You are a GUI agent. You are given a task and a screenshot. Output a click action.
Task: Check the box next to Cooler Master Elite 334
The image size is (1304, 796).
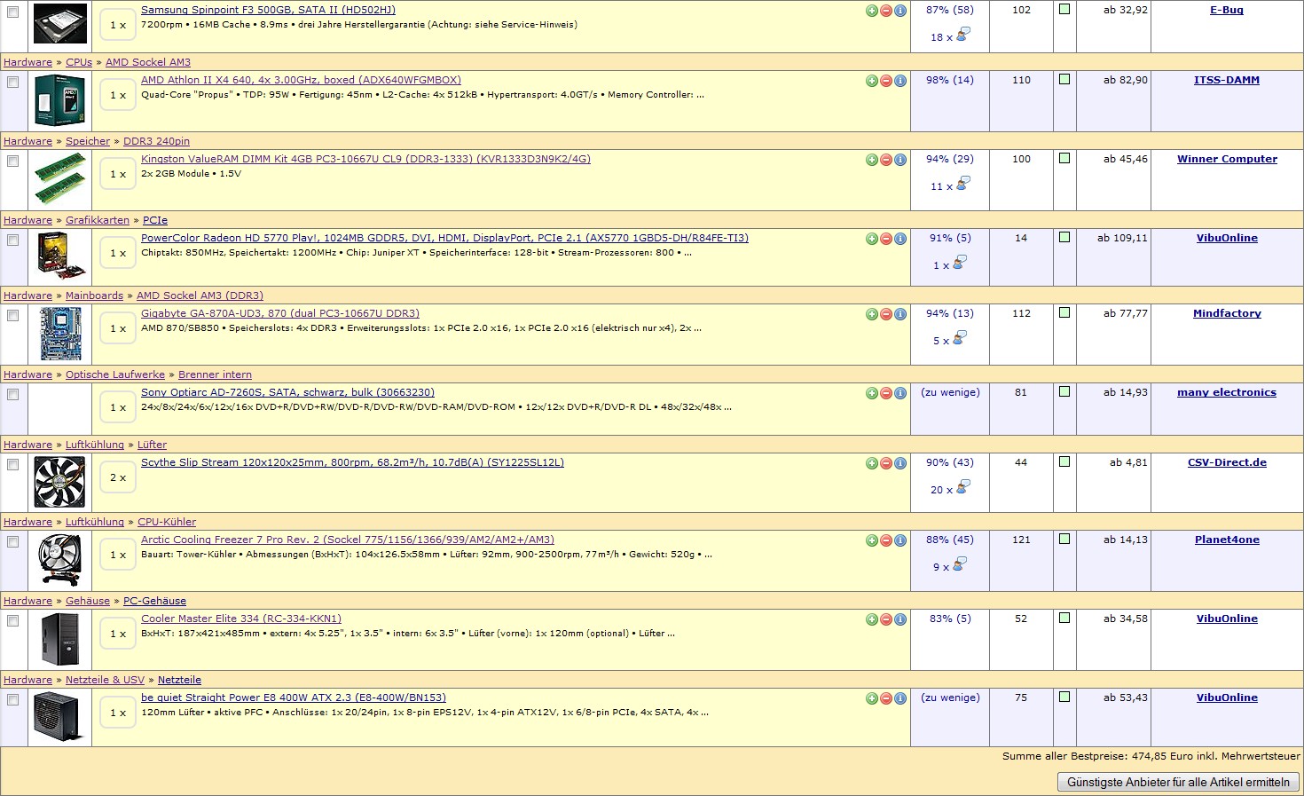pos(13,620)
